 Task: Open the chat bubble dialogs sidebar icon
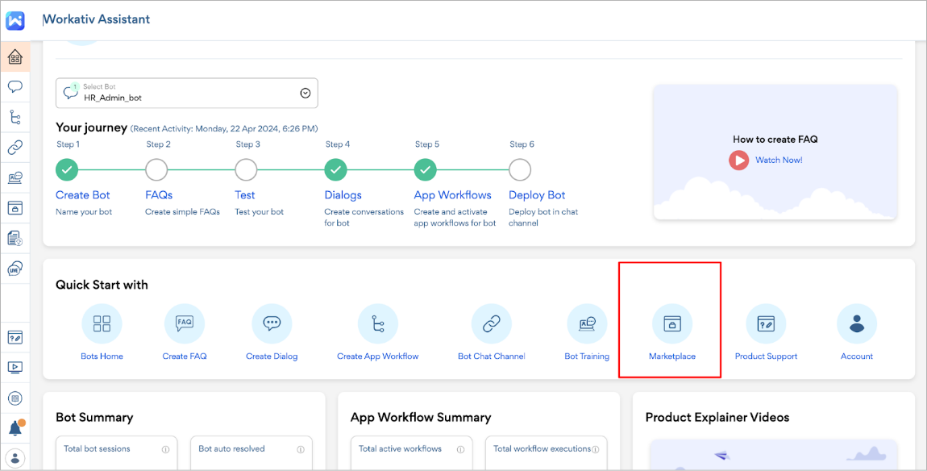(15, 87)
